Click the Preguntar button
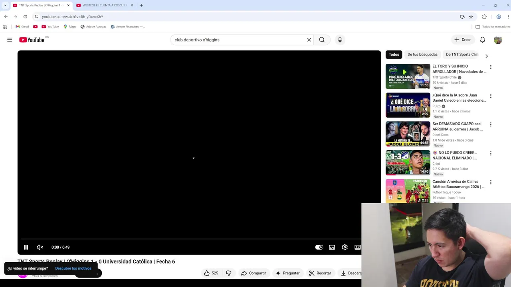This screenshot has width=511, height=287. pos(287,273)
